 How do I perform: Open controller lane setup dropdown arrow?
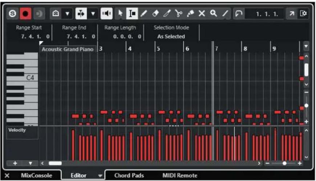click(30, 163)
